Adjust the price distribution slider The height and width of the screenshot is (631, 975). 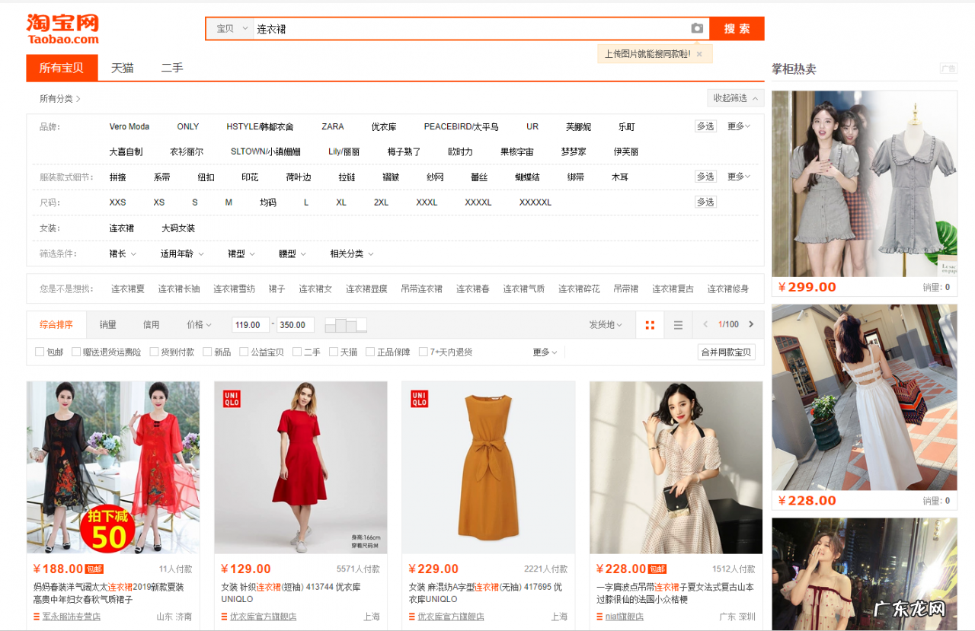(x=344, y=324)
